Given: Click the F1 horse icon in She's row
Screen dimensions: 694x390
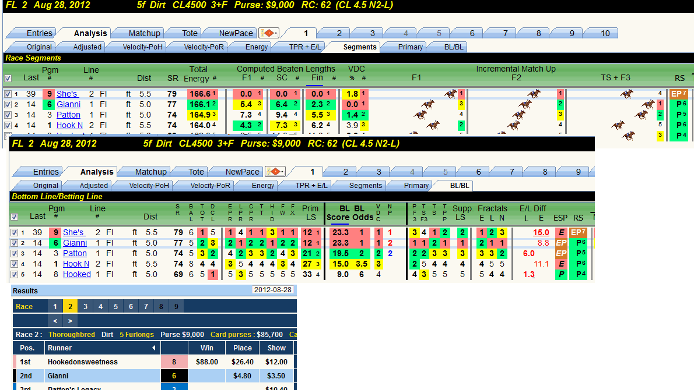Looking at the screenshot, I should pos(451,94).
